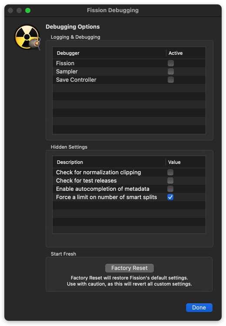
Task: Select the Enable autocompletion of metadata row
Action: coord(129,189)
